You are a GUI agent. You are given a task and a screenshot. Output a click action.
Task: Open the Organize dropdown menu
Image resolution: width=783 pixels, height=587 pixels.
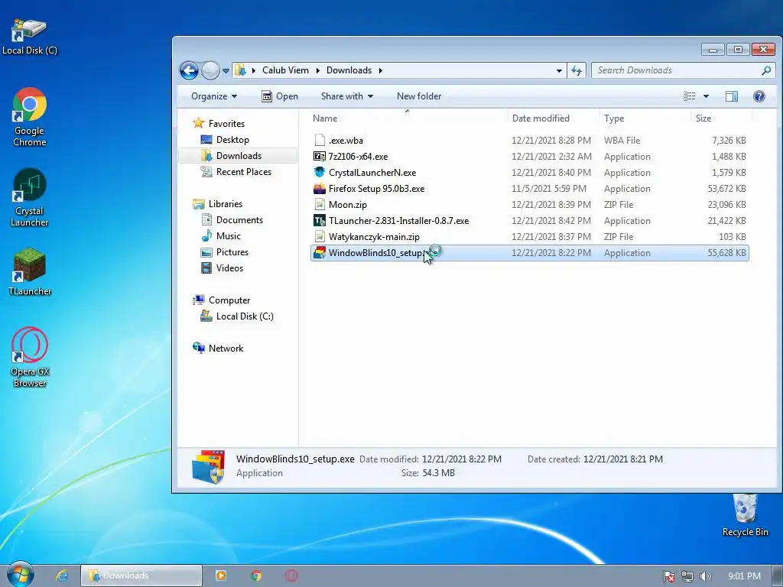coord(214,96)
